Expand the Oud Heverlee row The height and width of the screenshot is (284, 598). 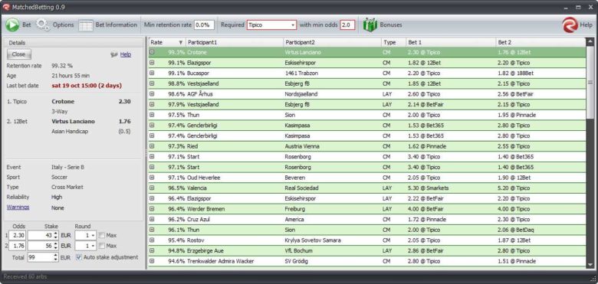[152, 177]
